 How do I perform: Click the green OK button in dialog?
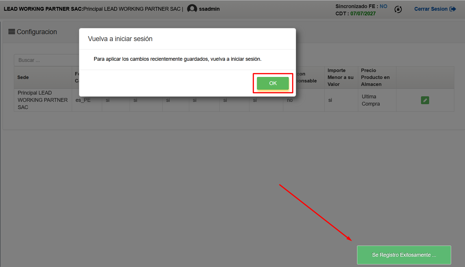pyautogui.click(x=273, y=83)
